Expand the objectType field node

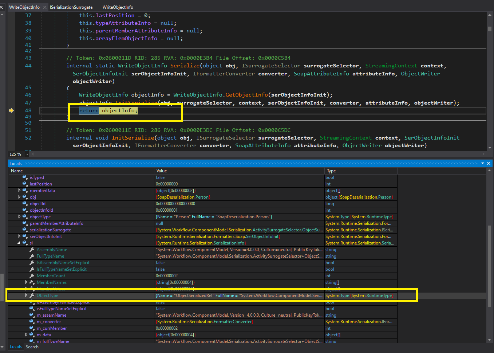[19, 217]
